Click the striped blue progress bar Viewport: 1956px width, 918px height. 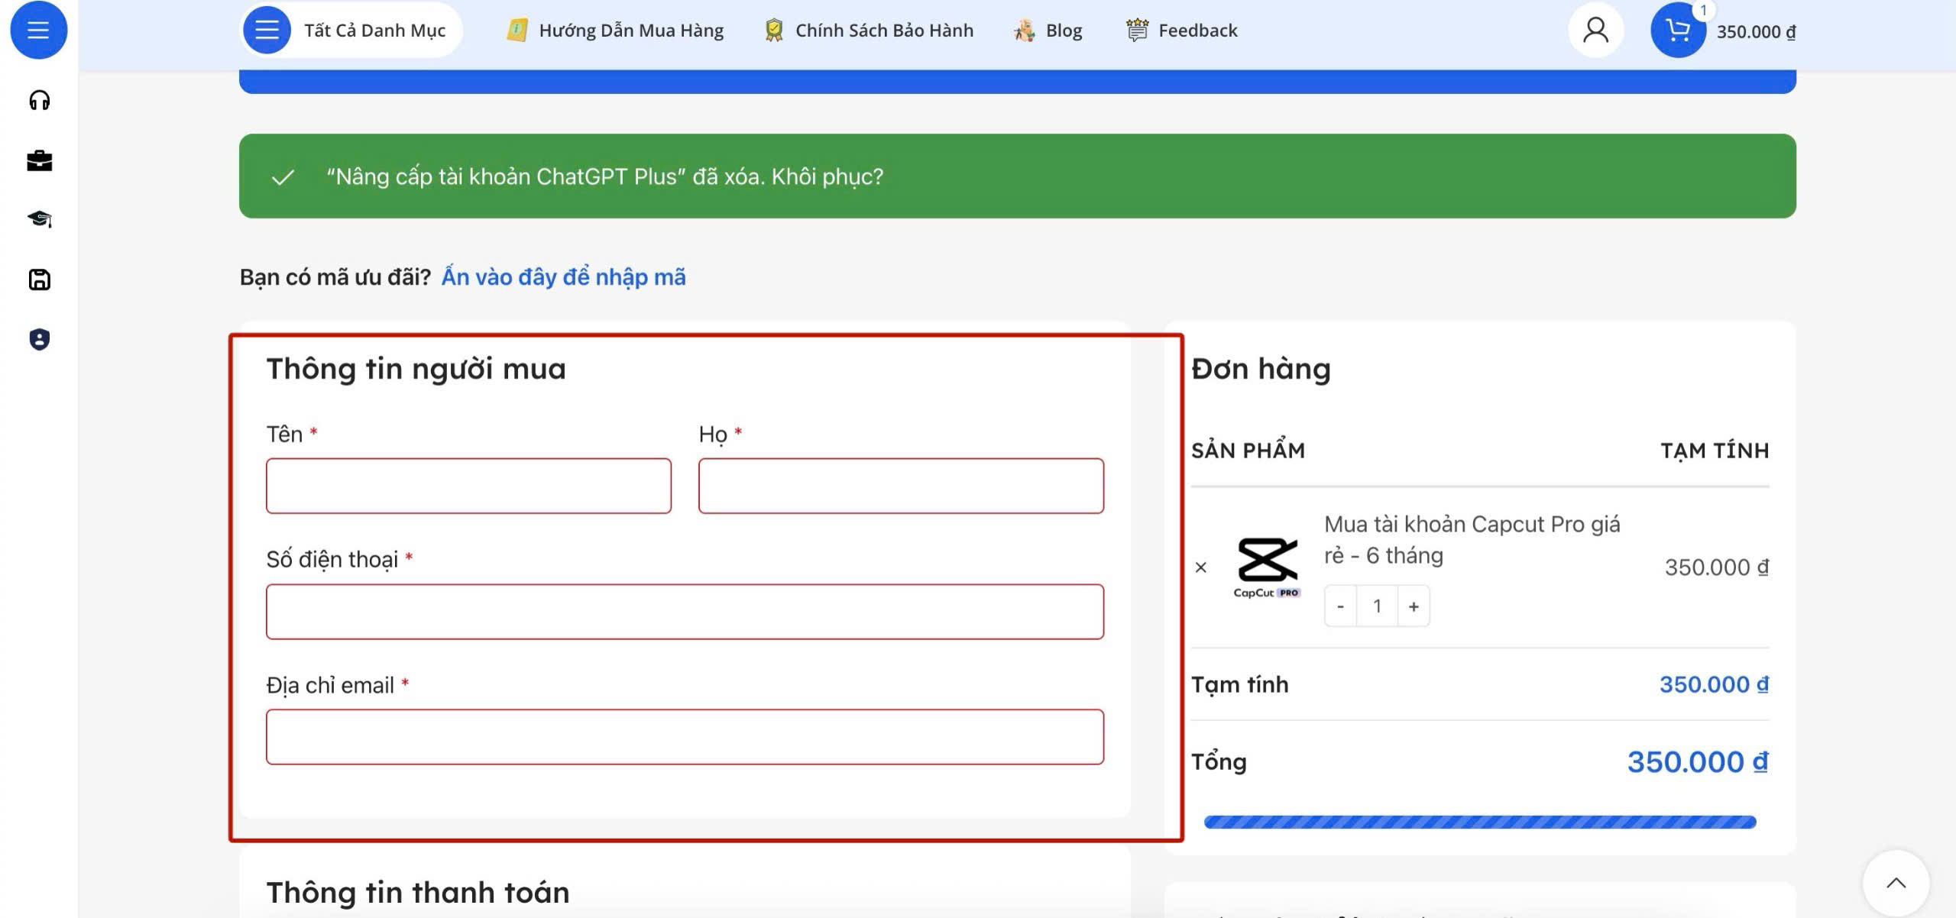1480,822
